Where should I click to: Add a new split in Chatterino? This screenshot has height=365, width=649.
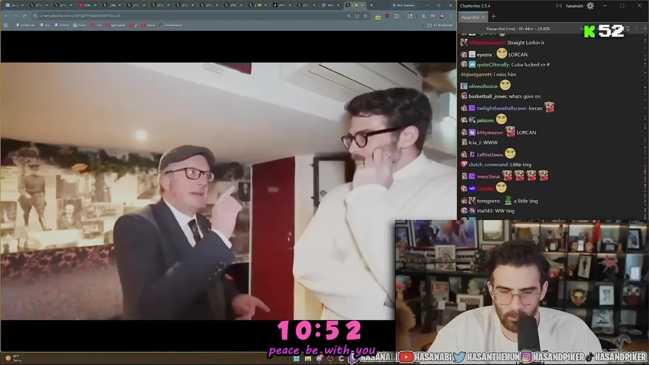[644, 29]
